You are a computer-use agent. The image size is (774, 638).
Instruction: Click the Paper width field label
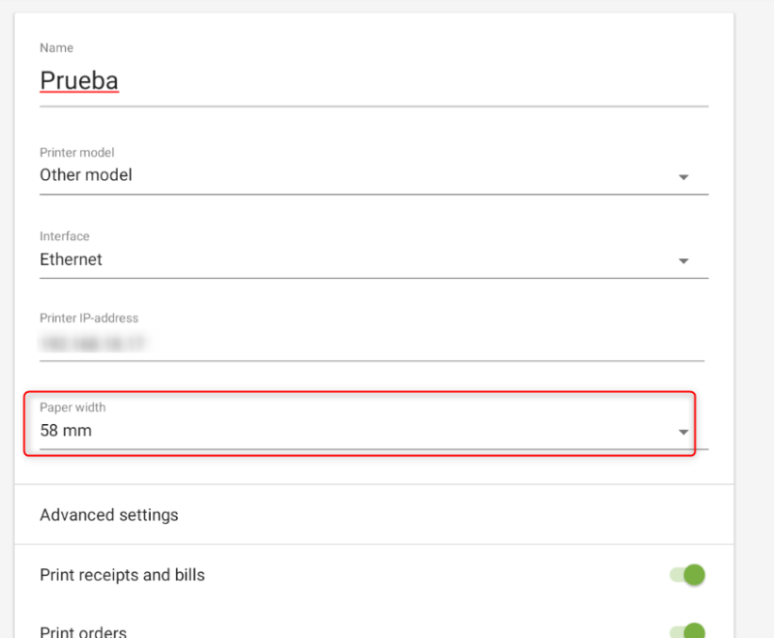(74, 408)
